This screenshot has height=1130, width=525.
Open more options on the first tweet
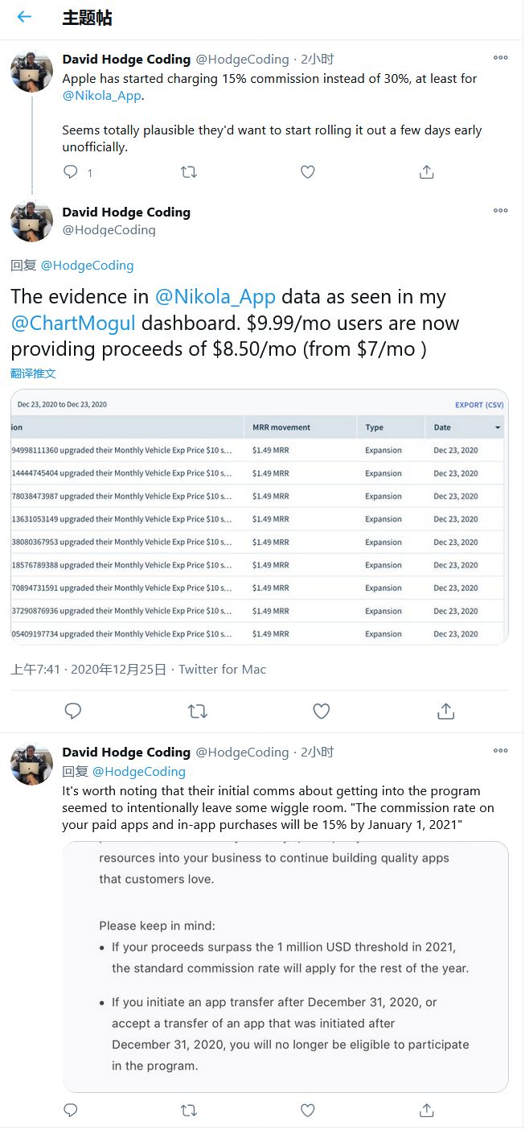[x=500, y=58]
